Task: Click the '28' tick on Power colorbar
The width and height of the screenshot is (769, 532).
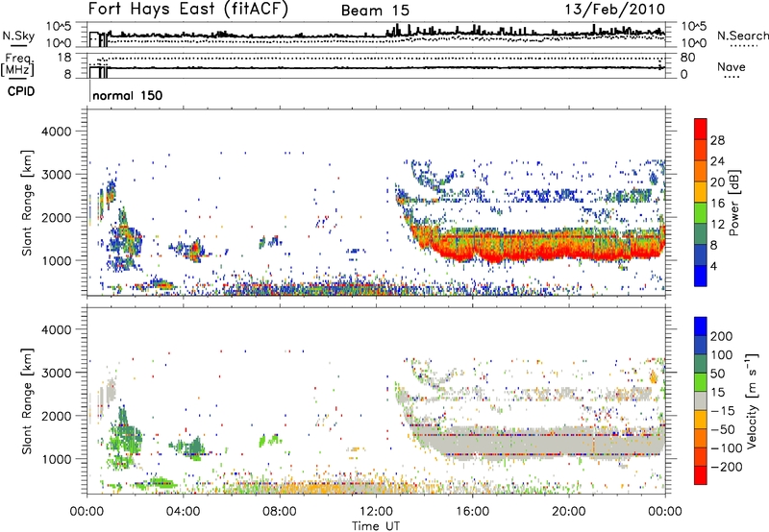Action: 717,140
